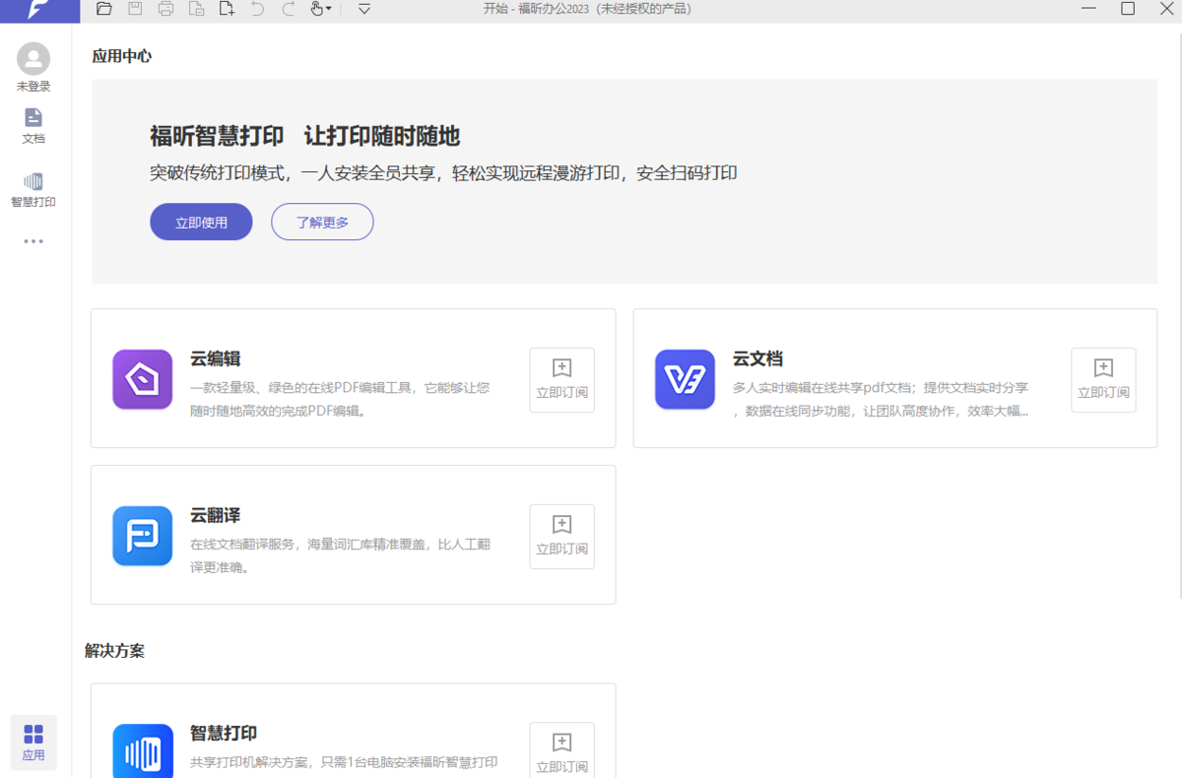The image size is (1182, 778).
Task: Click 立即订阅 on the 云翻译 card
Action: [561, 537]
